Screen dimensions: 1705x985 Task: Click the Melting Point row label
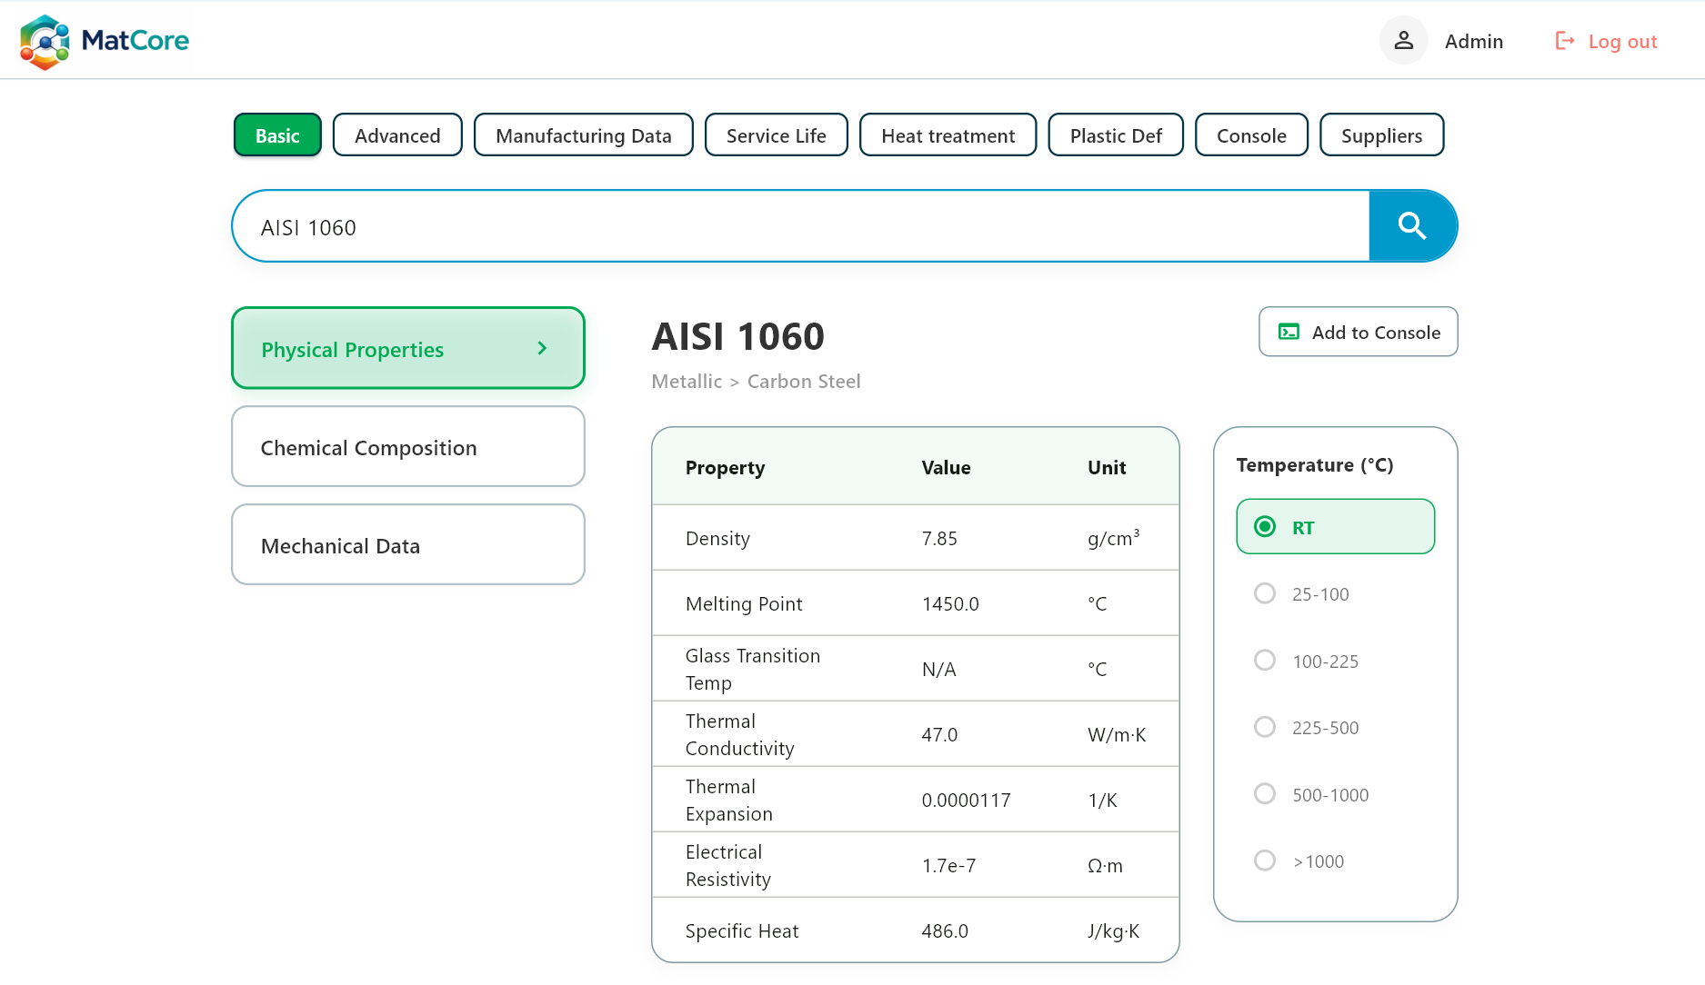[x=744, y=604]
